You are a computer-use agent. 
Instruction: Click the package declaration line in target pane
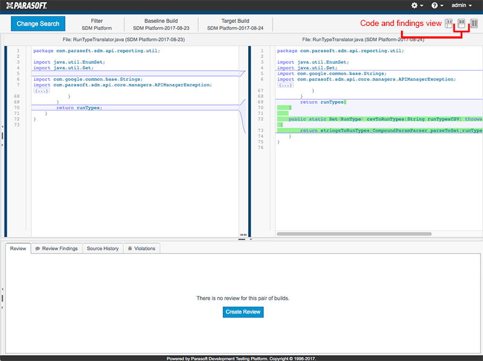click(x=341, y=51)
